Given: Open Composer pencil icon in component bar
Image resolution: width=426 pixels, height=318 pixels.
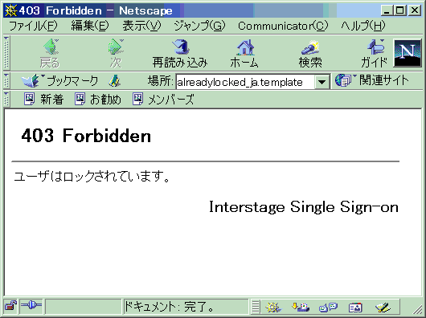Looking at the screenshot, I should pos(383,307).
